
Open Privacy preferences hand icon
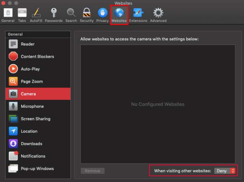coord(102,15)
